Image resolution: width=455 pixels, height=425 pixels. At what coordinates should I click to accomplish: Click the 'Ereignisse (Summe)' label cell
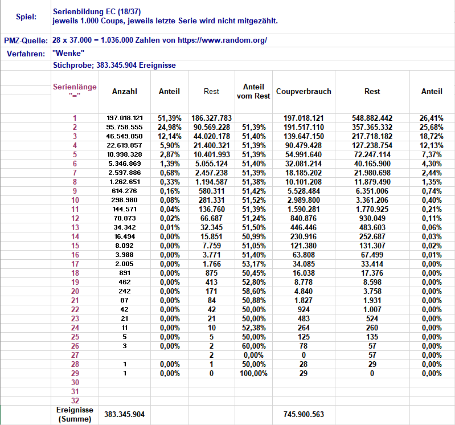pos(75,415)
